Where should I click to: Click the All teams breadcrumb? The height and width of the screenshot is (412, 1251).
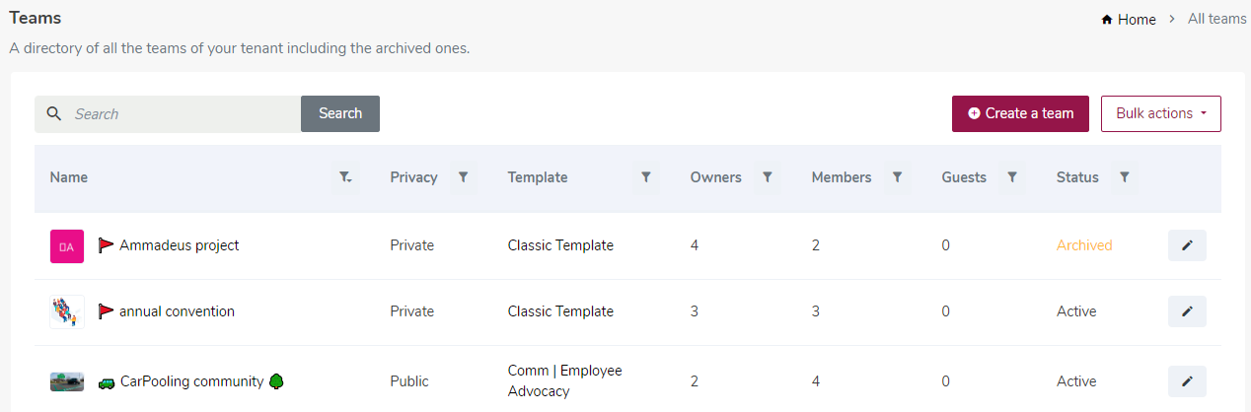click(1216, 19)
